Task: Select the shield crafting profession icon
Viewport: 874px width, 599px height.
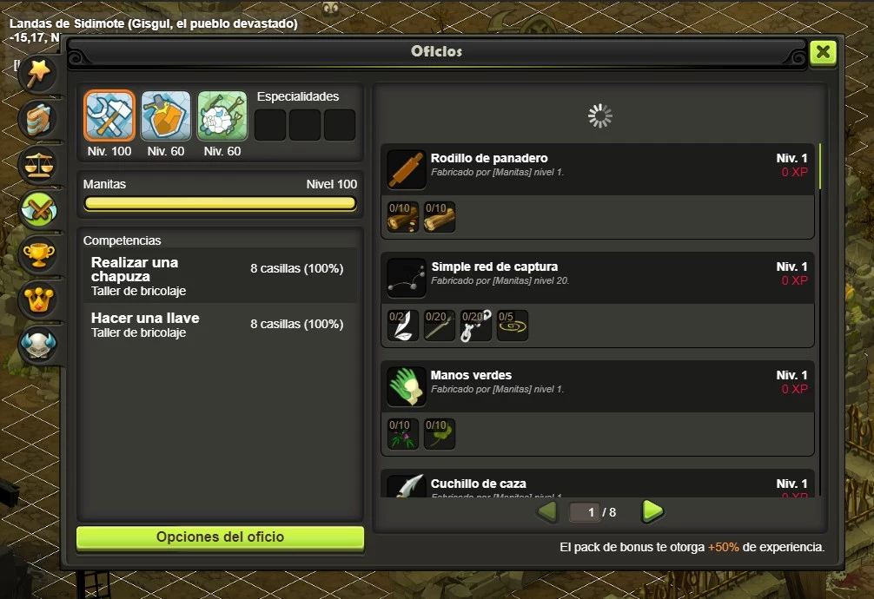Action: coord(166,116)
